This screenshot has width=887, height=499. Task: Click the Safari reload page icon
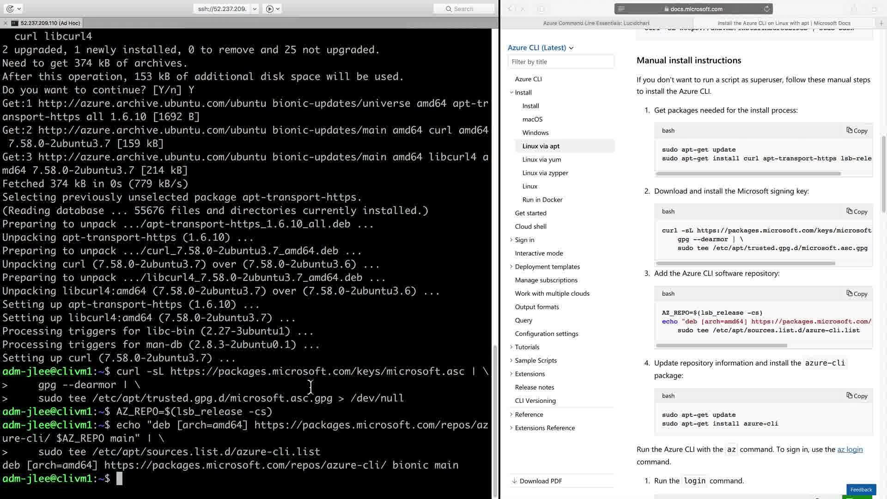[766, 9]
